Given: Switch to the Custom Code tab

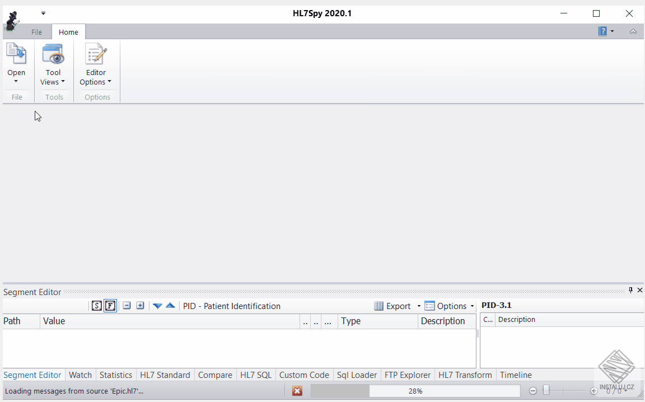Looking at the screenshot, I should [304, 375].
